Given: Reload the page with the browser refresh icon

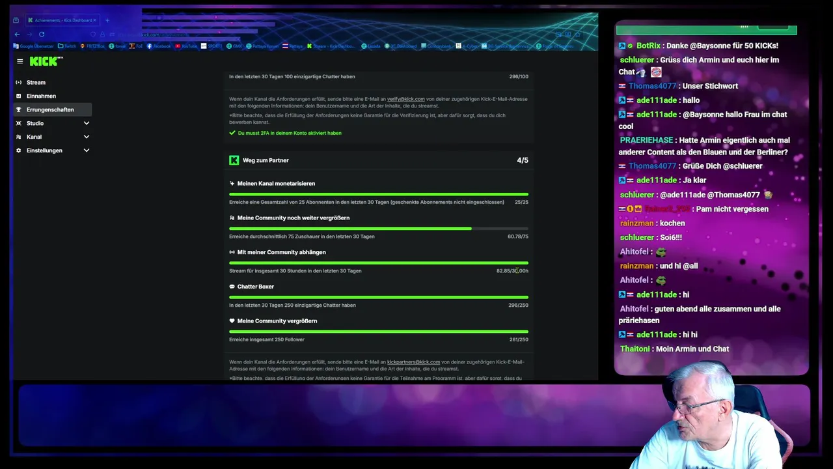Looking at the screenshot, I should click(x=42, y=35).
